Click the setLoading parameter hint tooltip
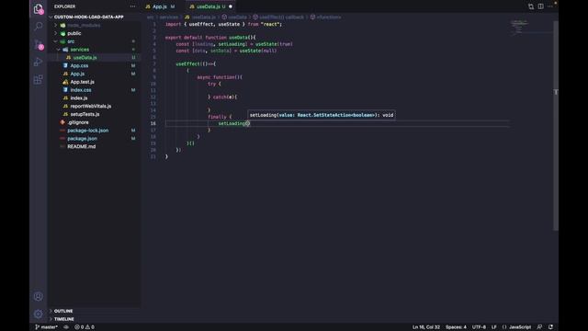 click(x=322, y=115)
